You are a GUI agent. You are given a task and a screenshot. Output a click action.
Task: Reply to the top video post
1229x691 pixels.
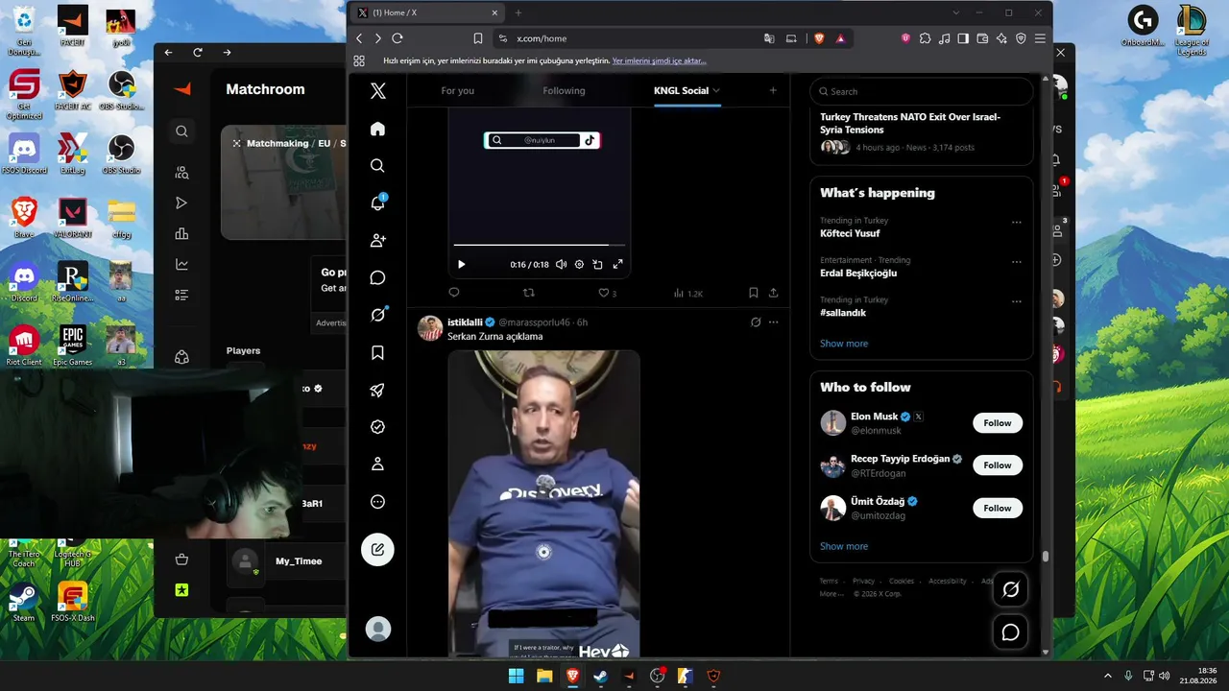pyautogui.click(x=454, y=293)
